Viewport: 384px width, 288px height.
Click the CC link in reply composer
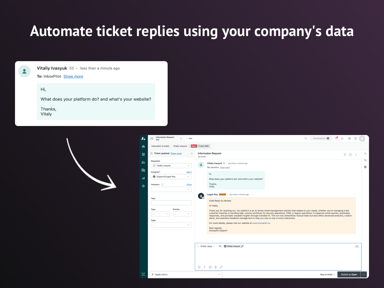(x=357, y=246)
